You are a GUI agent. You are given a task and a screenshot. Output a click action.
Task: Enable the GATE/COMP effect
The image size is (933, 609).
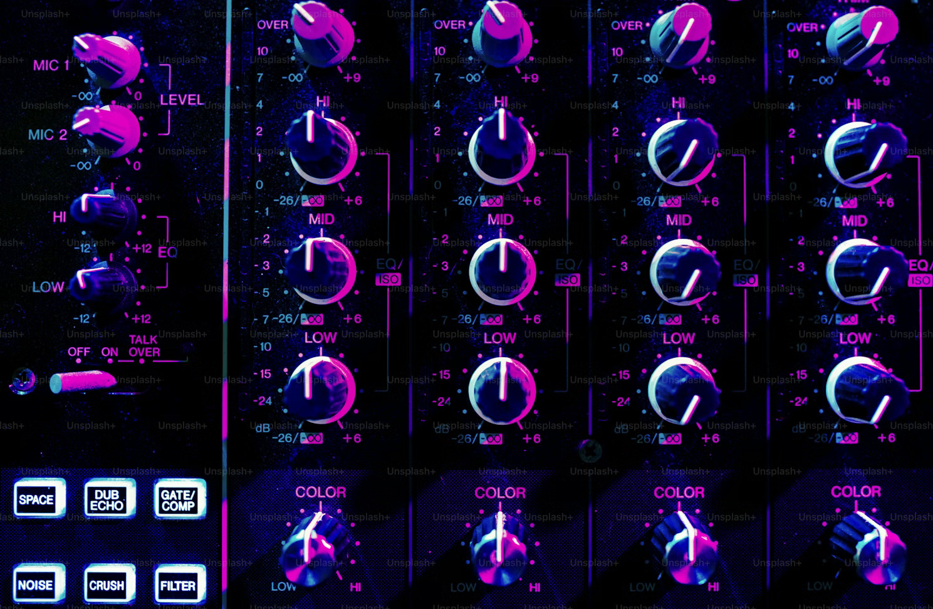pyautogui.click(x=179, y=499)
